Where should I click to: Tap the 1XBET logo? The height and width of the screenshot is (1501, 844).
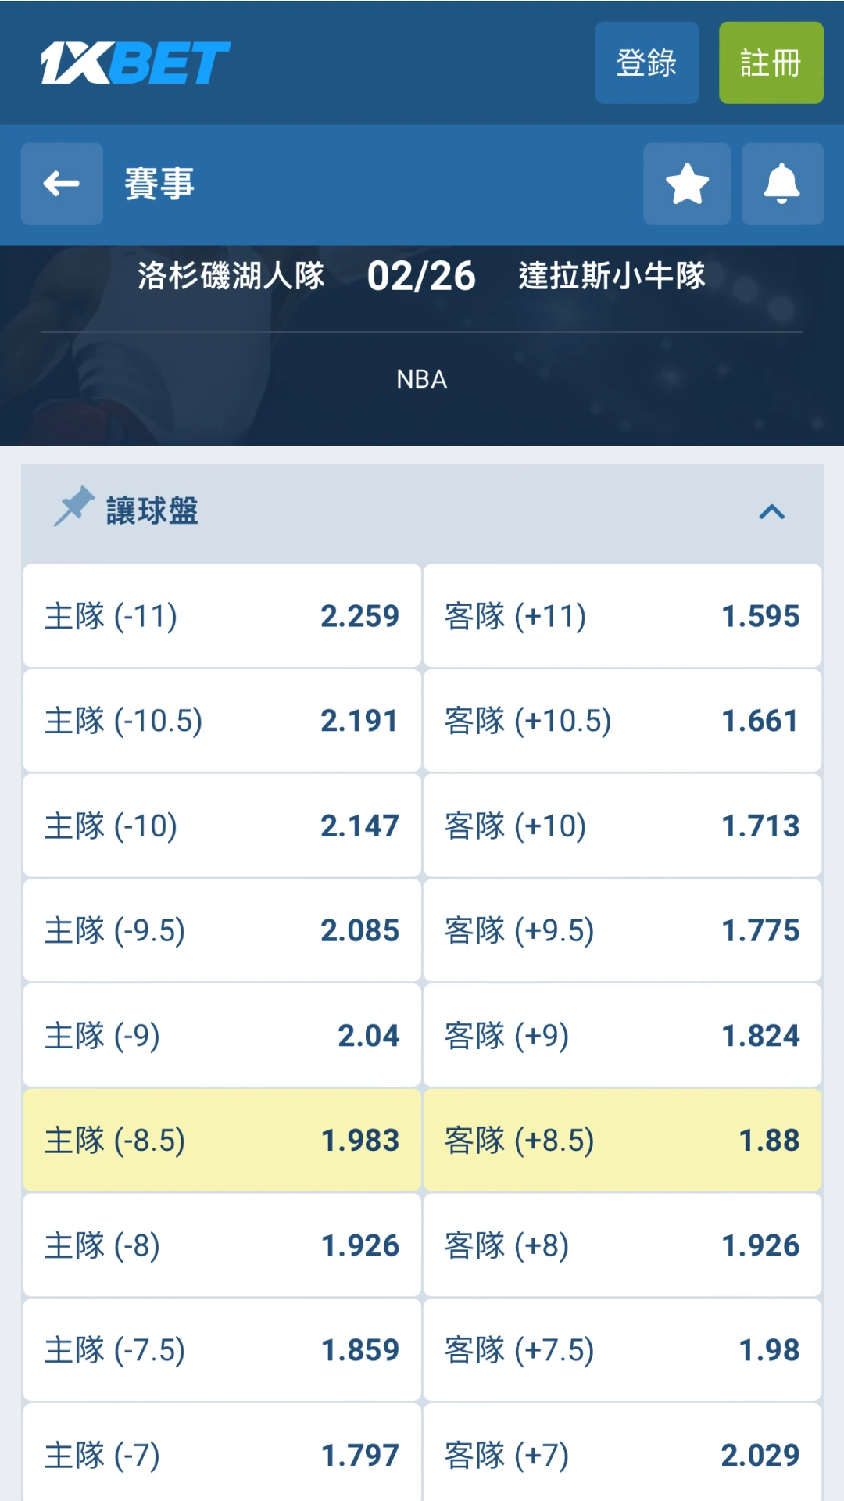135,63
